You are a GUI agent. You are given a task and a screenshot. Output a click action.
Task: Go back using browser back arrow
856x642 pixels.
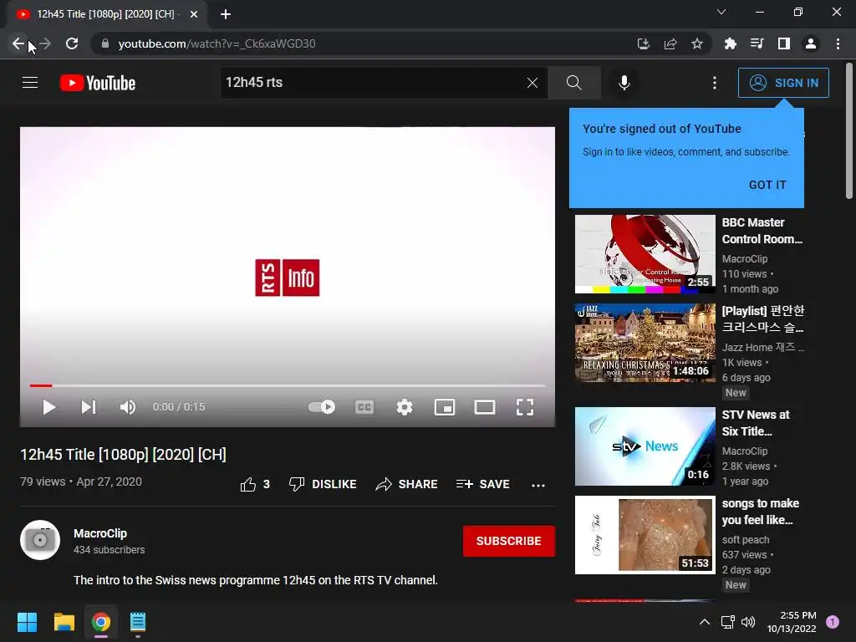pyautogui.click(x=18, y=43)
